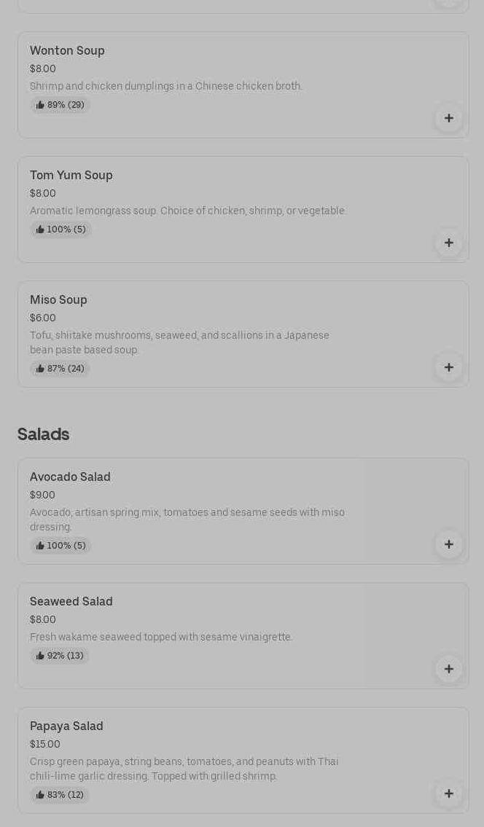Open the Tom Yum Soup item title

[71, 176]
